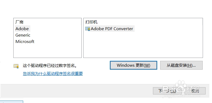Click the Windows 更新(W) button
Viewport: 212px width, 103px height.
(134, 65)
